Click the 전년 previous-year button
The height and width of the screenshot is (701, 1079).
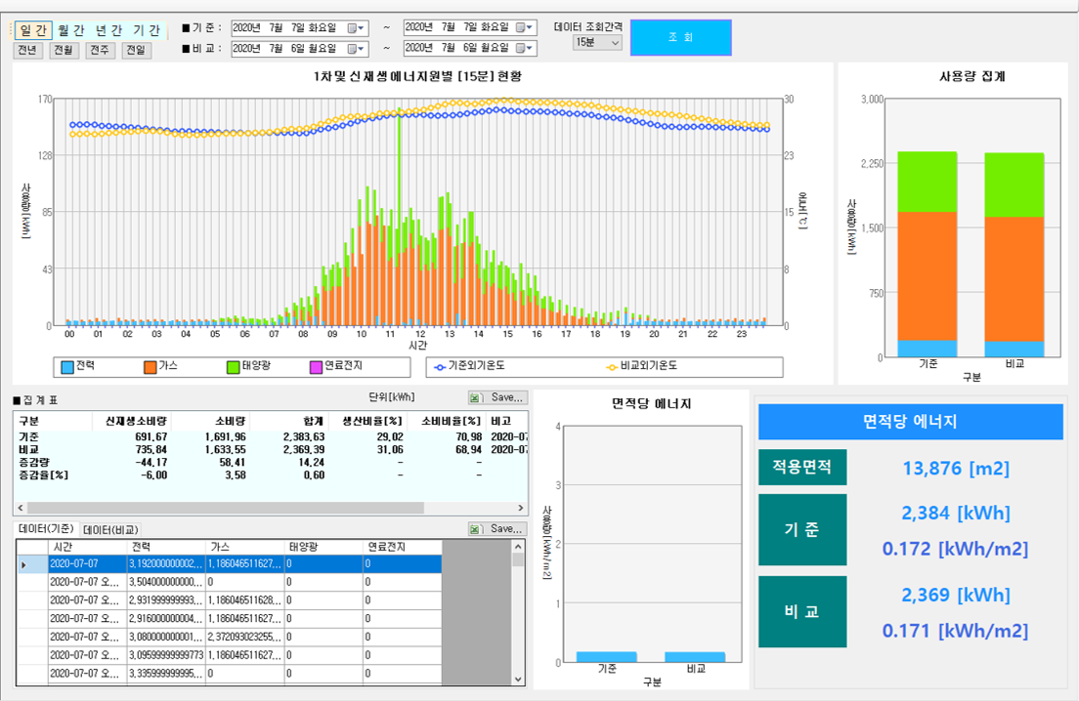click(x=28, y=50)
